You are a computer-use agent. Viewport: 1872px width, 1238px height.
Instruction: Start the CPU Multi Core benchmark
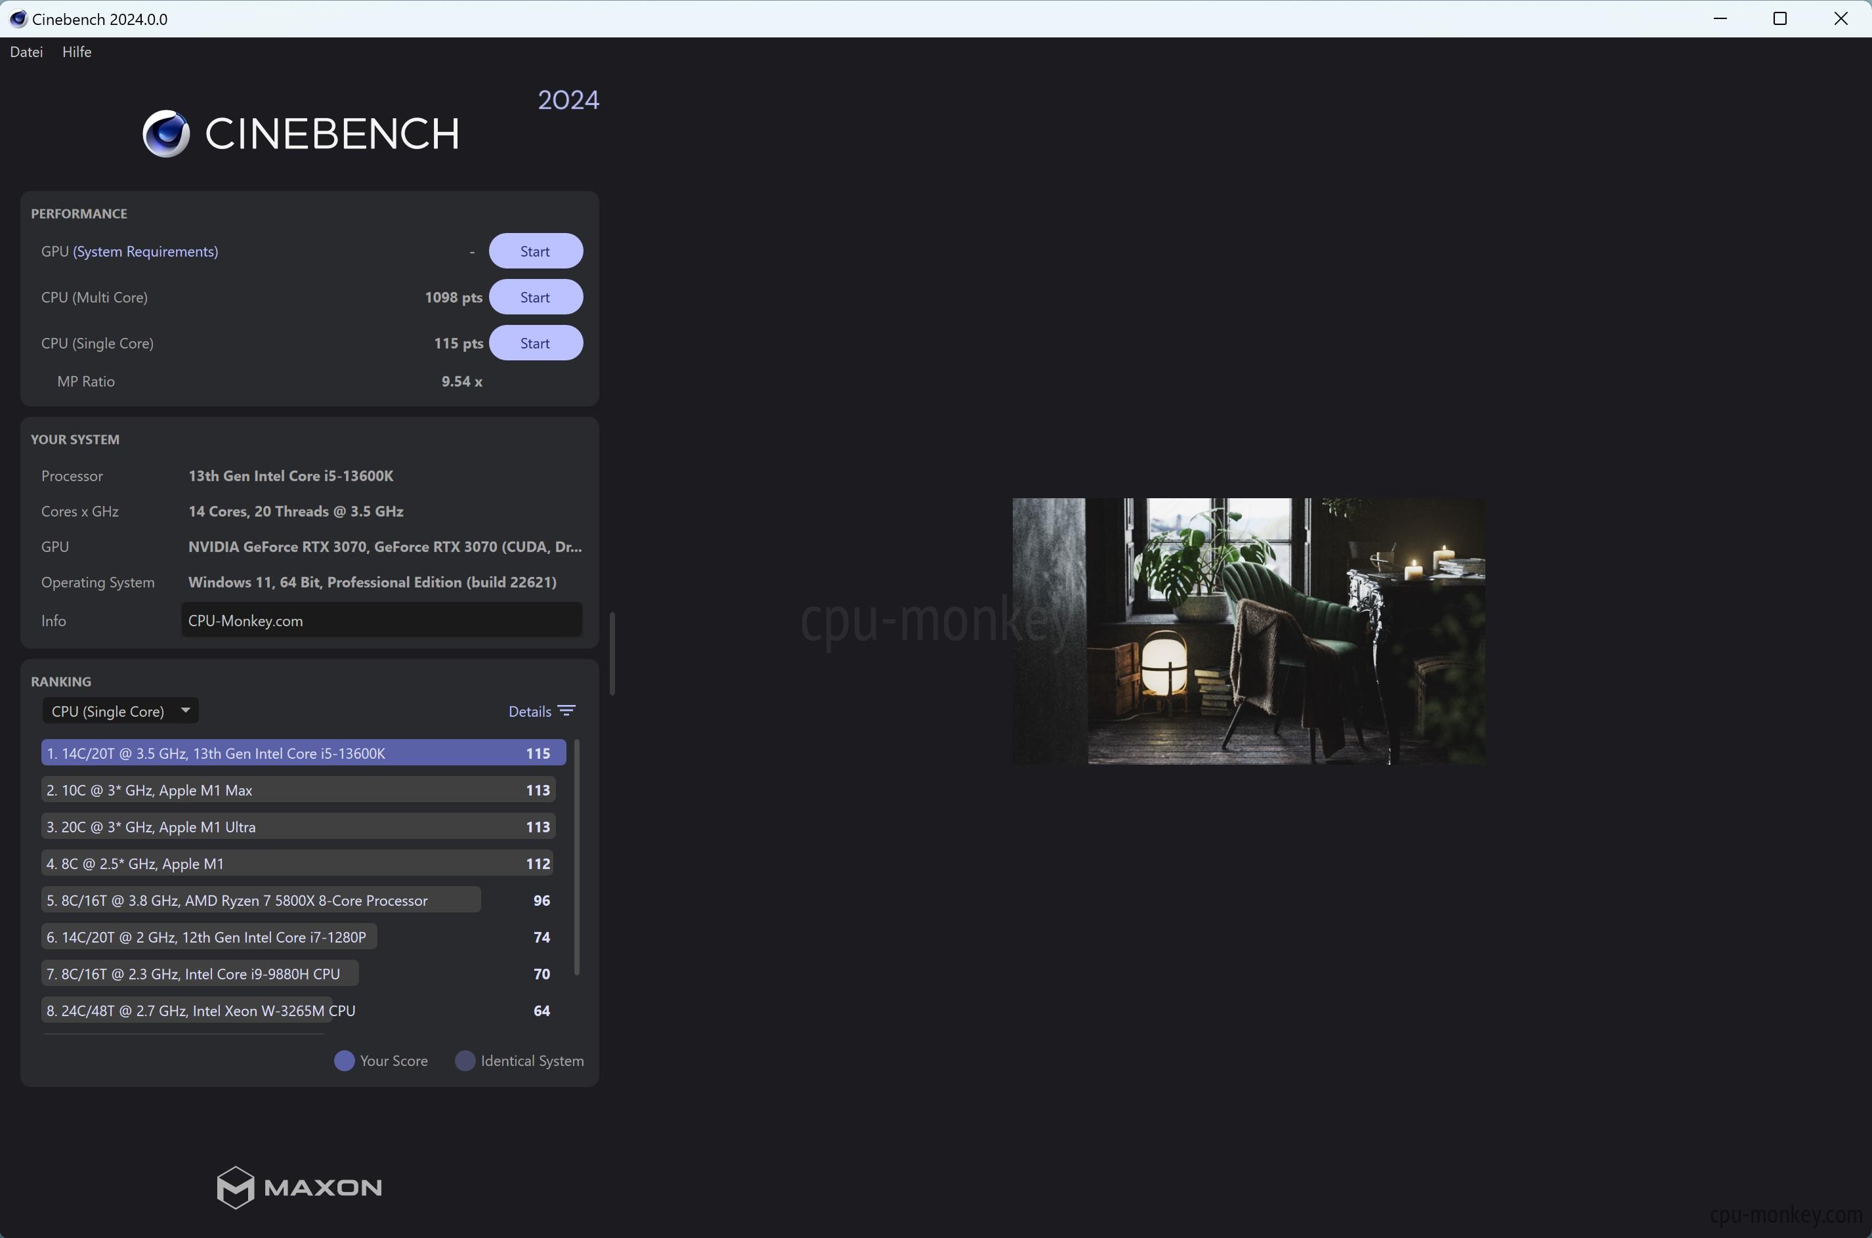point(536,297)
